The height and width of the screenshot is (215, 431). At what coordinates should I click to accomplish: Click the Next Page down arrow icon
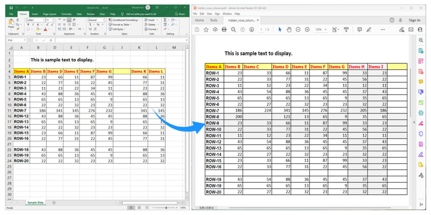point(252,29)
